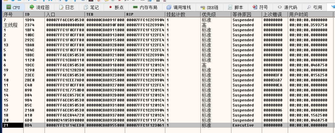Select entry address 00007FFC1F14EED0
Viewport: 335px width, 133px height.
click(65, 125)
